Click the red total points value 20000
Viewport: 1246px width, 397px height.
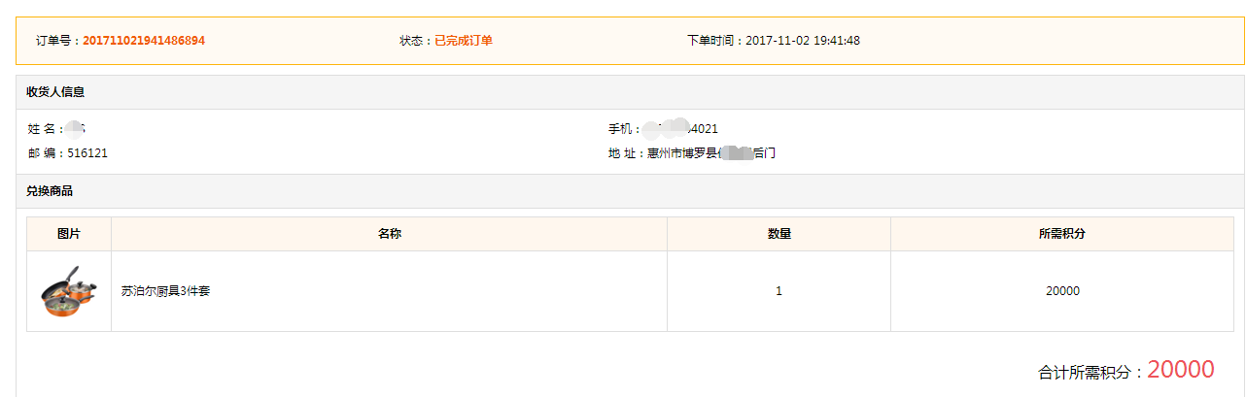(1180, 370)
